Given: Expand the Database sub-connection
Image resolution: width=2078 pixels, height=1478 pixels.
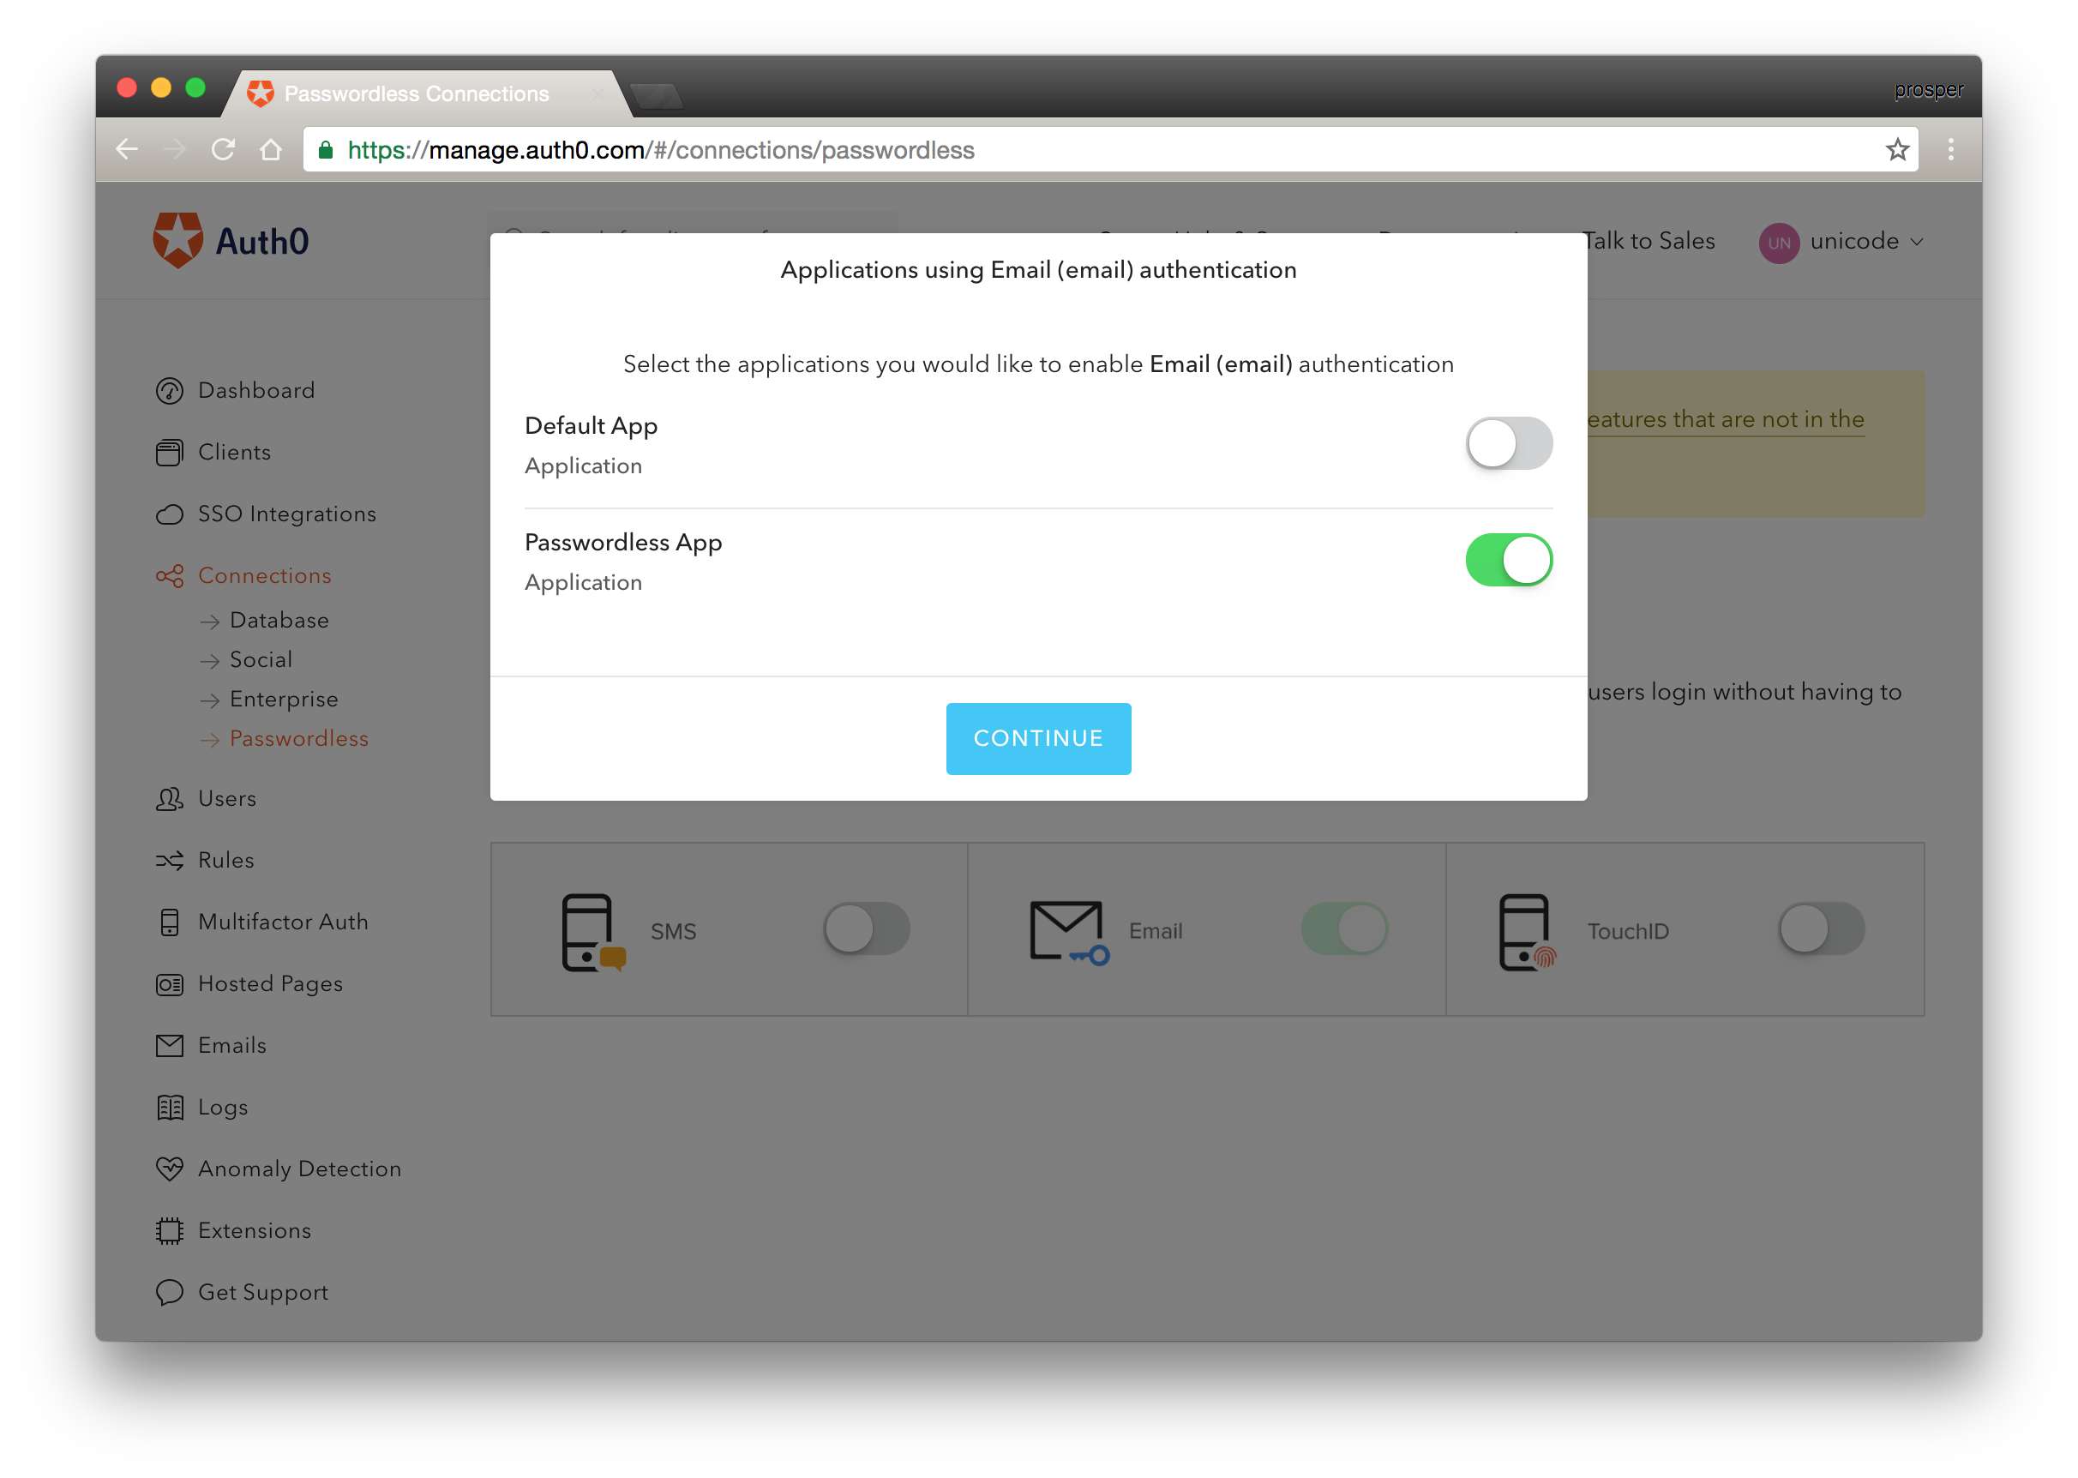Looking at the screenshot, I should pos(280,617).
